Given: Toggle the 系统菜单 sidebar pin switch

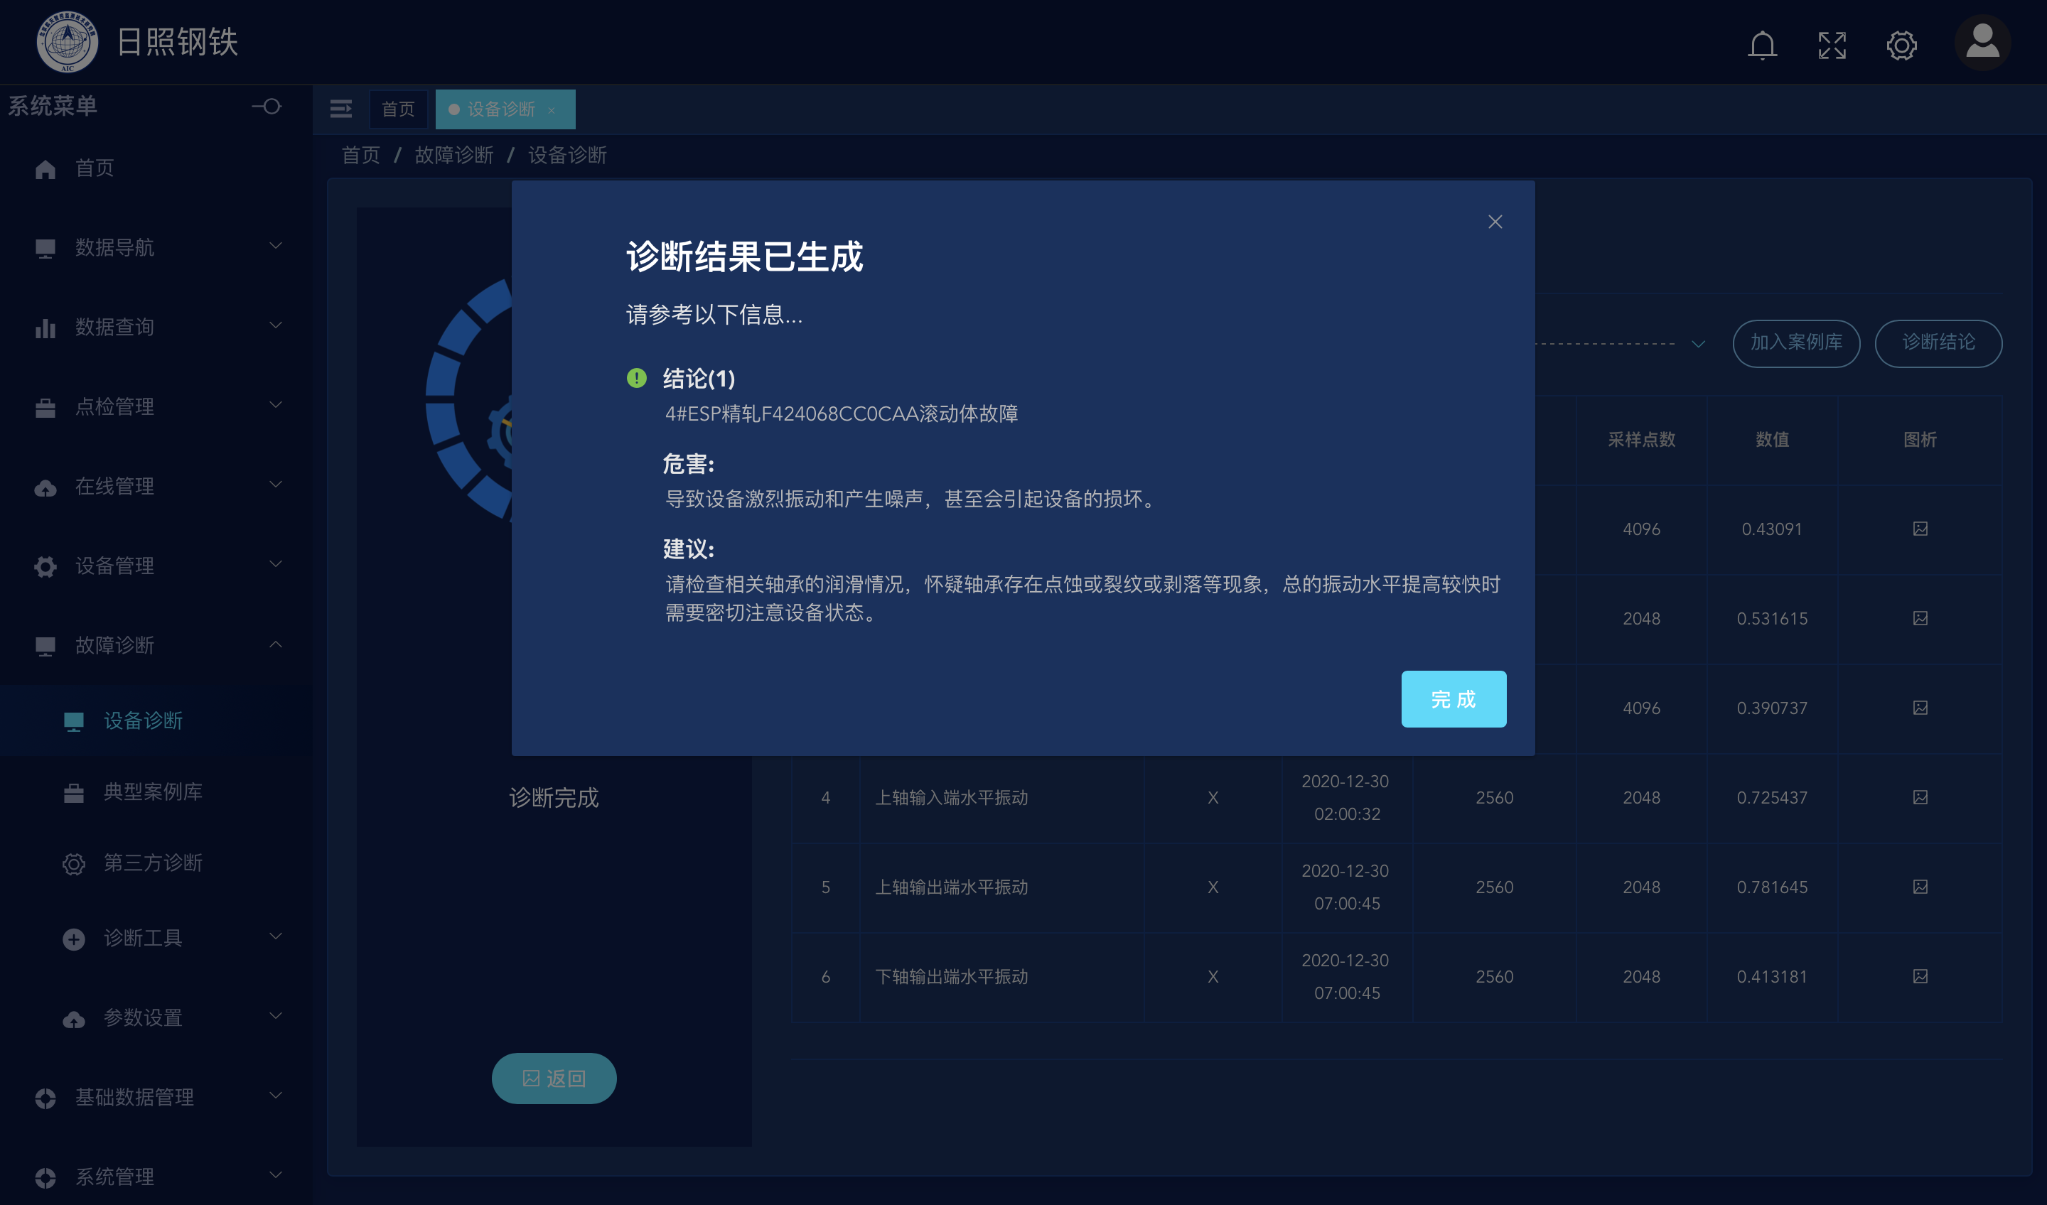Looking at the screenshot, I should point(267,107).
